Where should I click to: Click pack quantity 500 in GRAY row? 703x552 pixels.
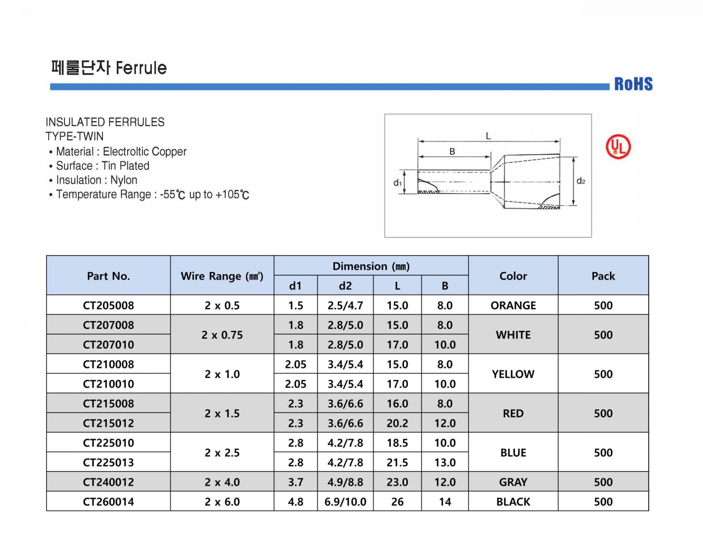[603, 482]
